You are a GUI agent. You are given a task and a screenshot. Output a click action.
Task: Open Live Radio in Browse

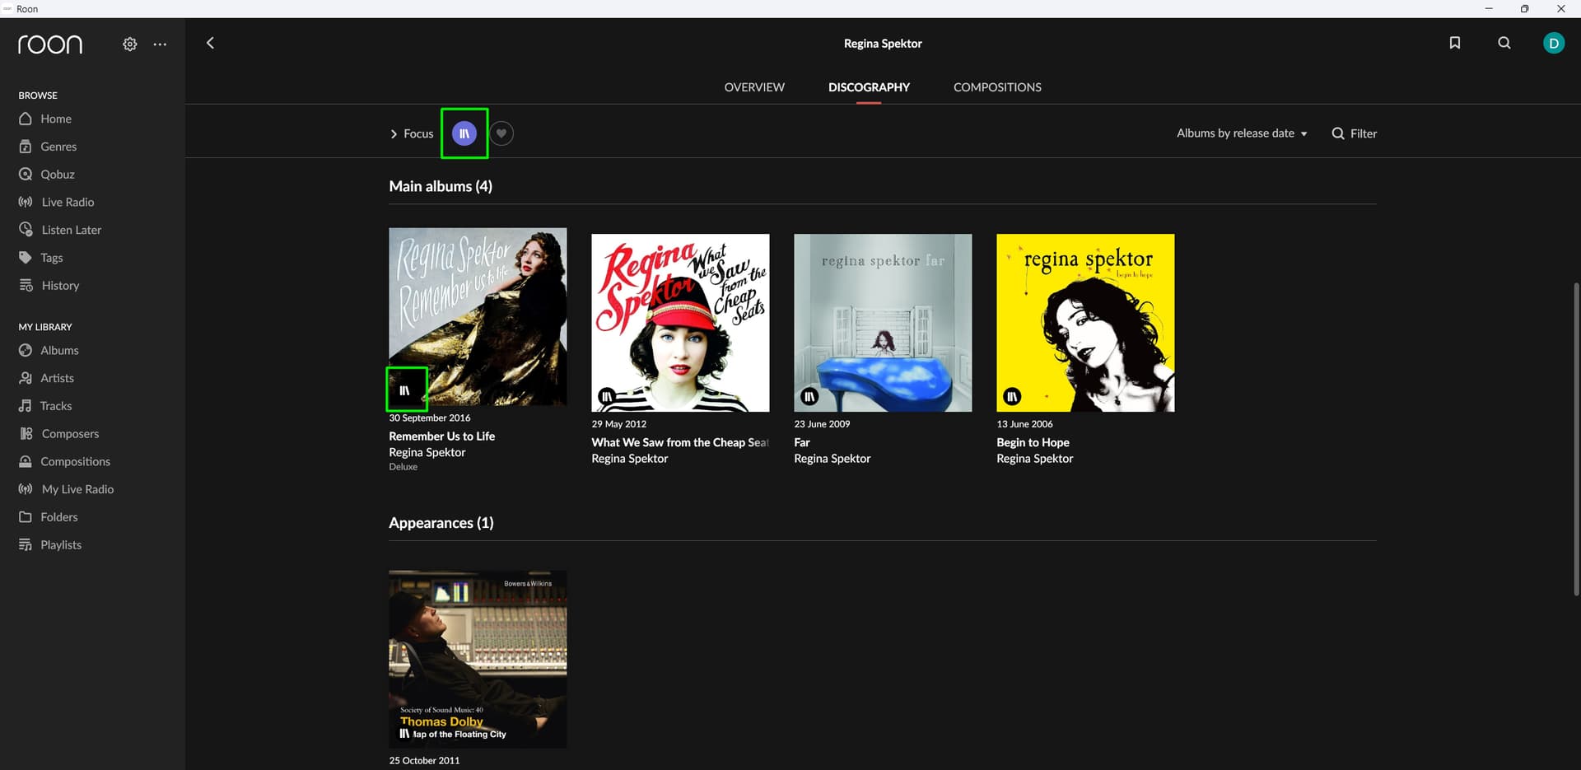point(56,202)
